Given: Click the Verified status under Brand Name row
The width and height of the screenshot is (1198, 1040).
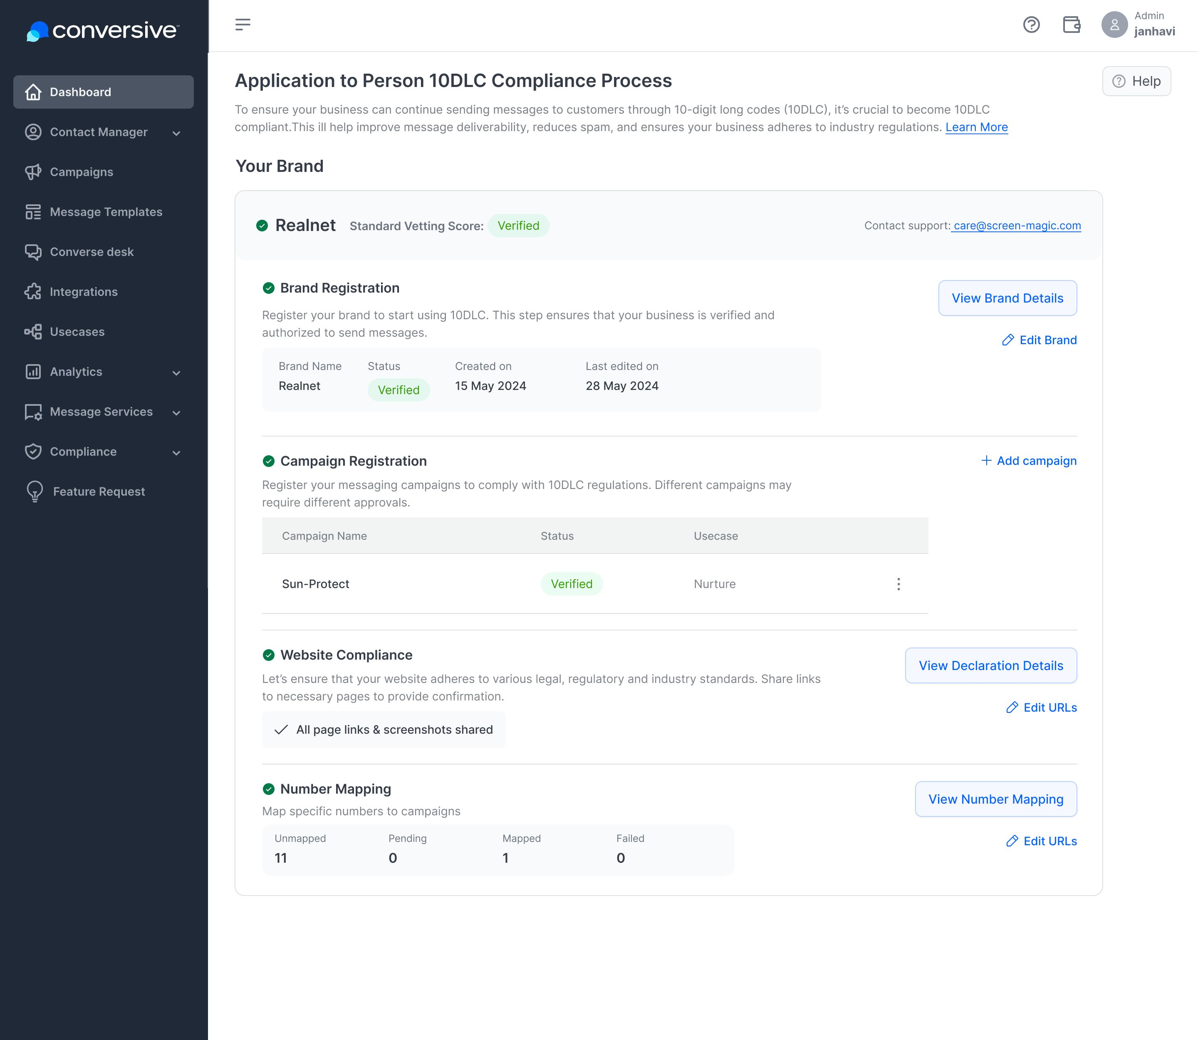Looking at the screenshot, I should point(398,390).
